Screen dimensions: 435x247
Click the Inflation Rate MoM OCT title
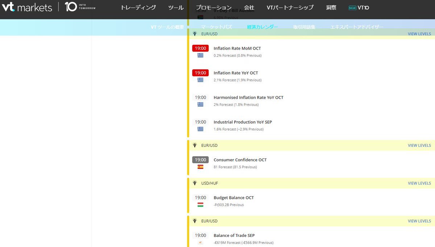coord(237,48)
